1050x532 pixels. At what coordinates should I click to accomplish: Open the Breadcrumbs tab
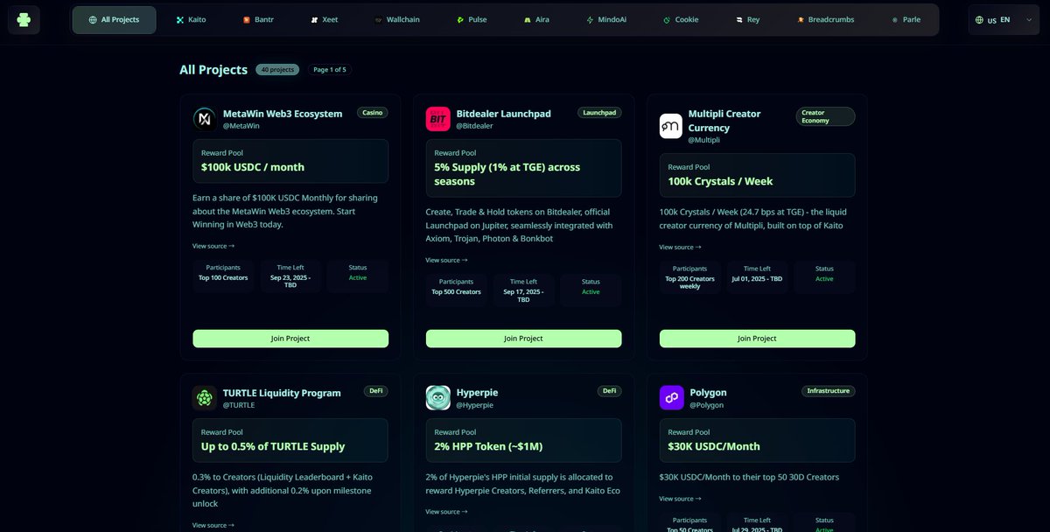826,19
